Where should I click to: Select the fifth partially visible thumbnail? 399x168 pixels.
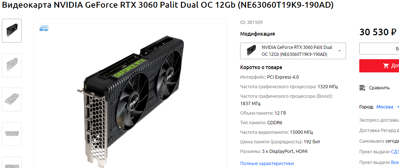coord(12,162)
